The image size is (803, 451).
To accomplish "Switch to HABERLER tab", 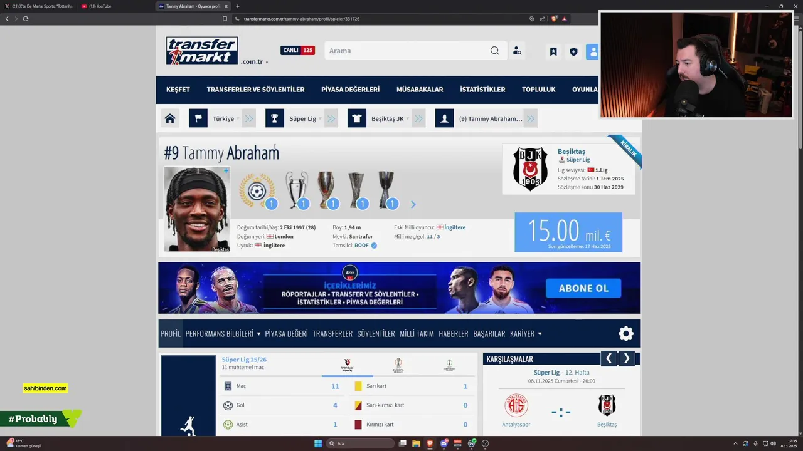I will (x=454, y=334).
